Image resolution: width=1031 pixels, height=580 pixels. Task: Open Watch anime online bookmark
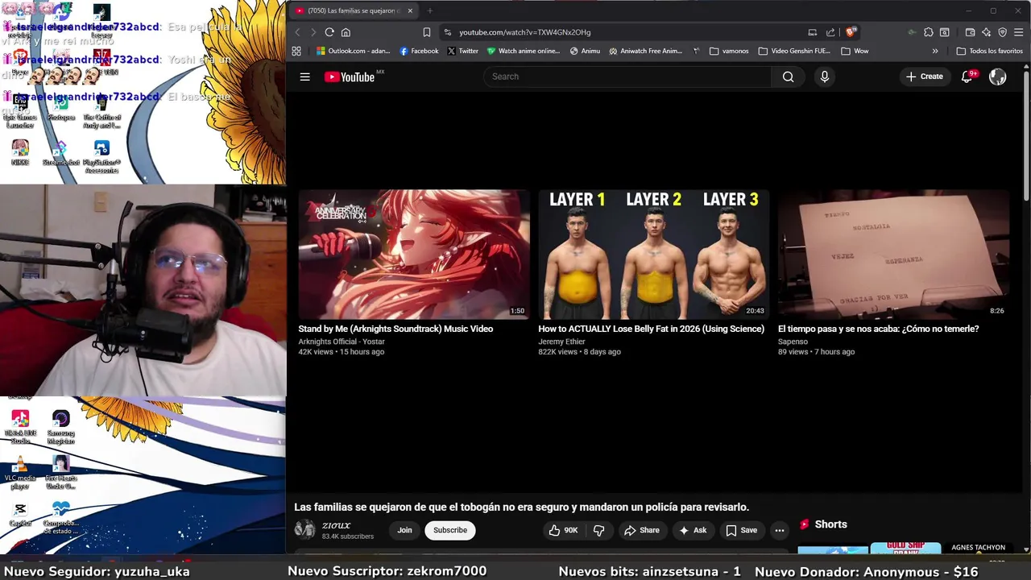pyautogui.click(x=524, y=51)
